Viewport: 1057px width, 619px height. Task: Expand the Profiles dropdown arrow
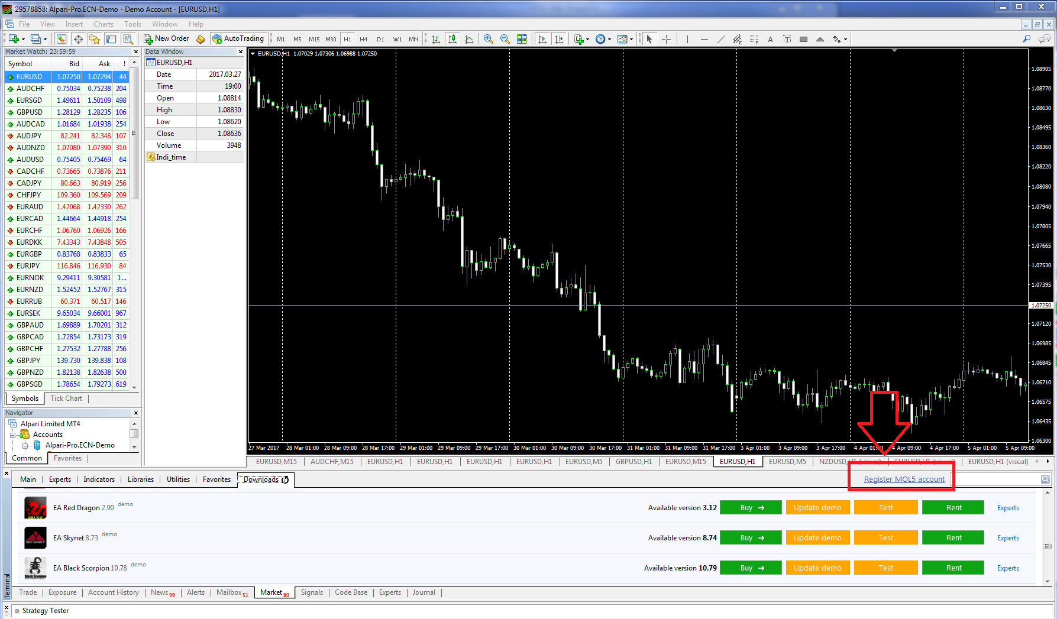tap(45, 40)
